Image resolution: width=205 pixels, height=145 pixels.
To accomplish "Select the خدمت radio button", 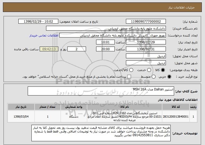I will pyautogui.click(x=149, y=70).
